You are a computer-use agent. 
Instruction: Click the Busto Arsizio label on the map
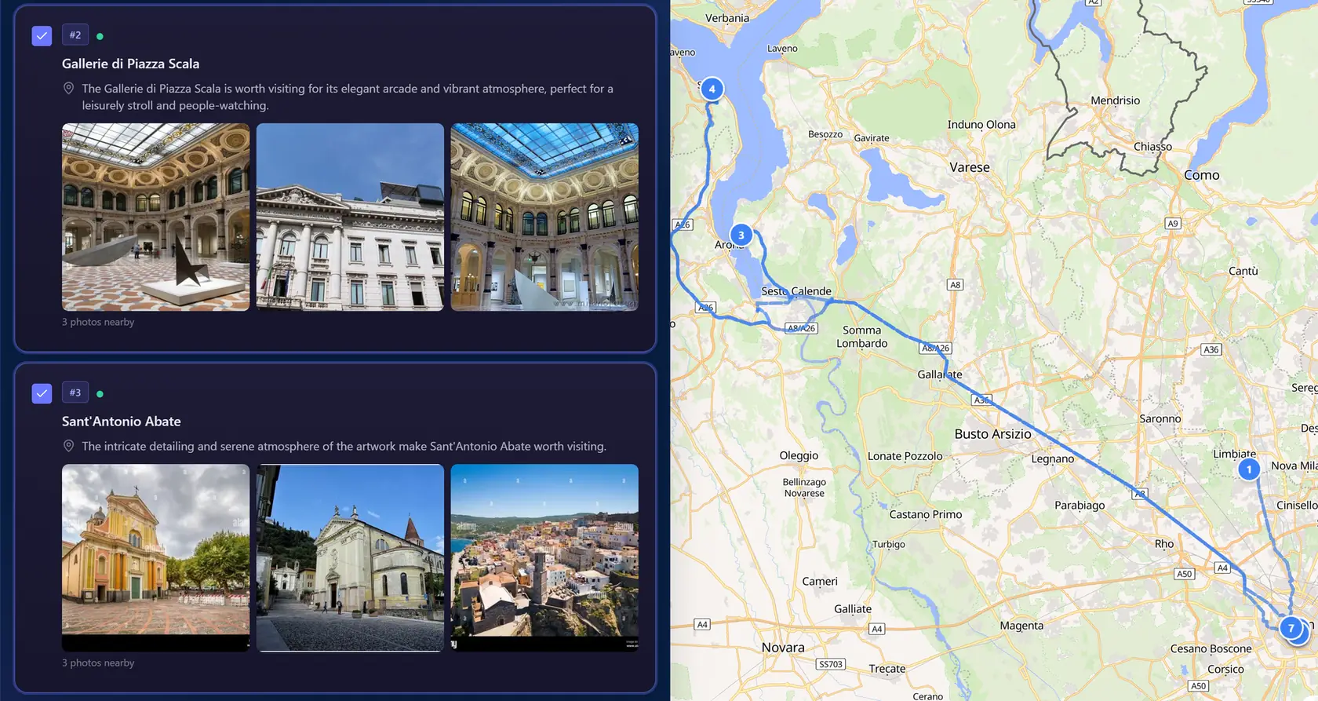click(993, 434)
